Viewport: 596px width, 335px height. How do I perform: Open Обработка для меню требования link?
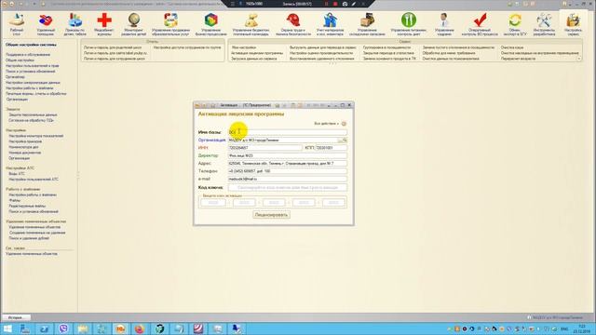pos(449,53)
